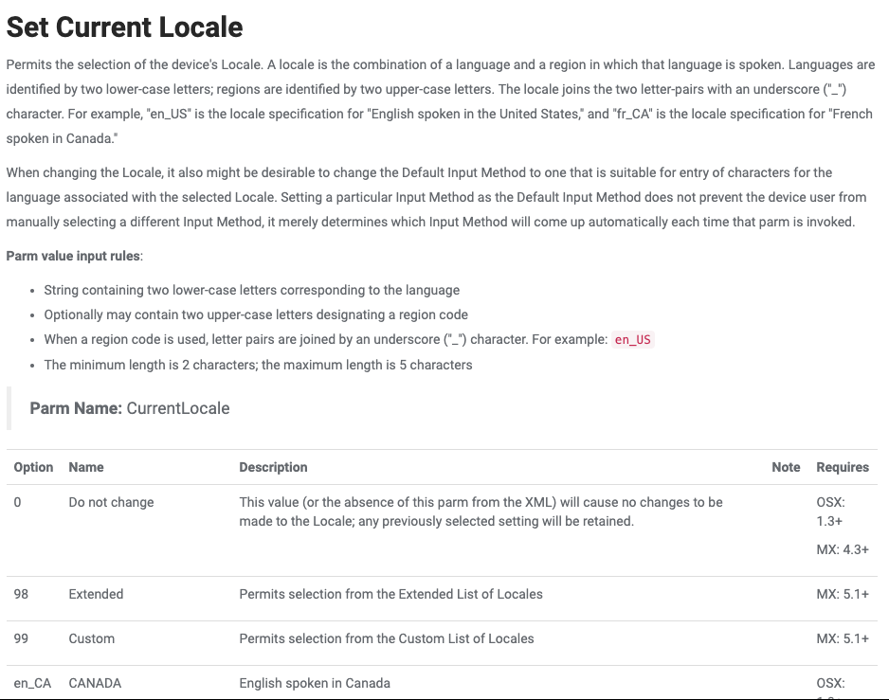
Task: Click the en_CA option cell
Action: [x=32, y=683]
